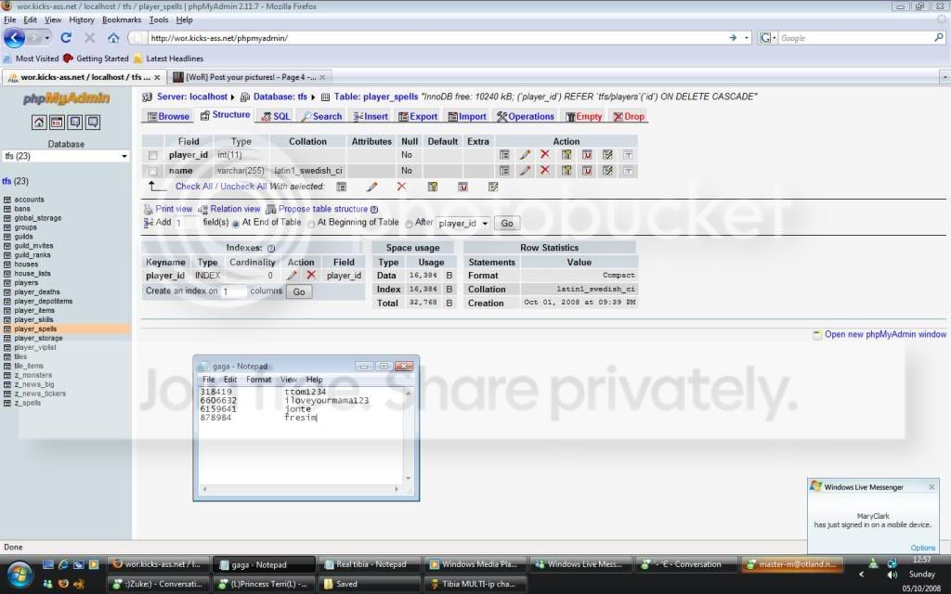Click the unique index icon for player_id field
This screenshot has height=594, width=951.
click(587, 155)
